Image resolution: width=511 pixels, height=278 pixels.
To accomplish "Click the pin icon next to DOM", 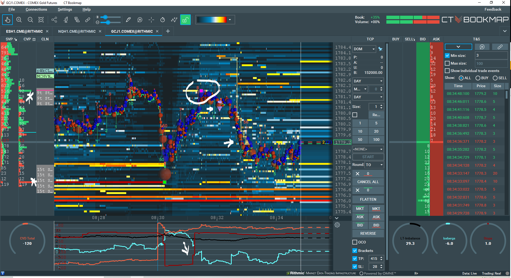I will tap(381, 49).
